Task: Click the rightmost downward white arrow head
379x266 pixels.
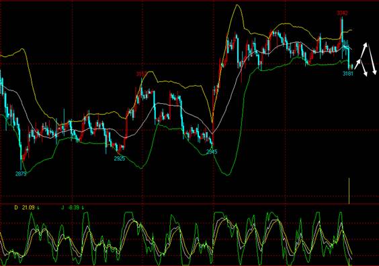Action: pos(374,72)
